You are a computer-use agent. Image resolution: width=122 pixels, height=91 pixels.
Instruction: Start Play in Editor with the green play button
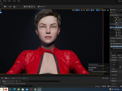click(25, 7)
